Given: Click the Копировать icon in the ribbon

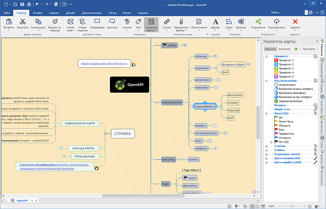Looking at the screenshot, I should (x=38, y=22).
